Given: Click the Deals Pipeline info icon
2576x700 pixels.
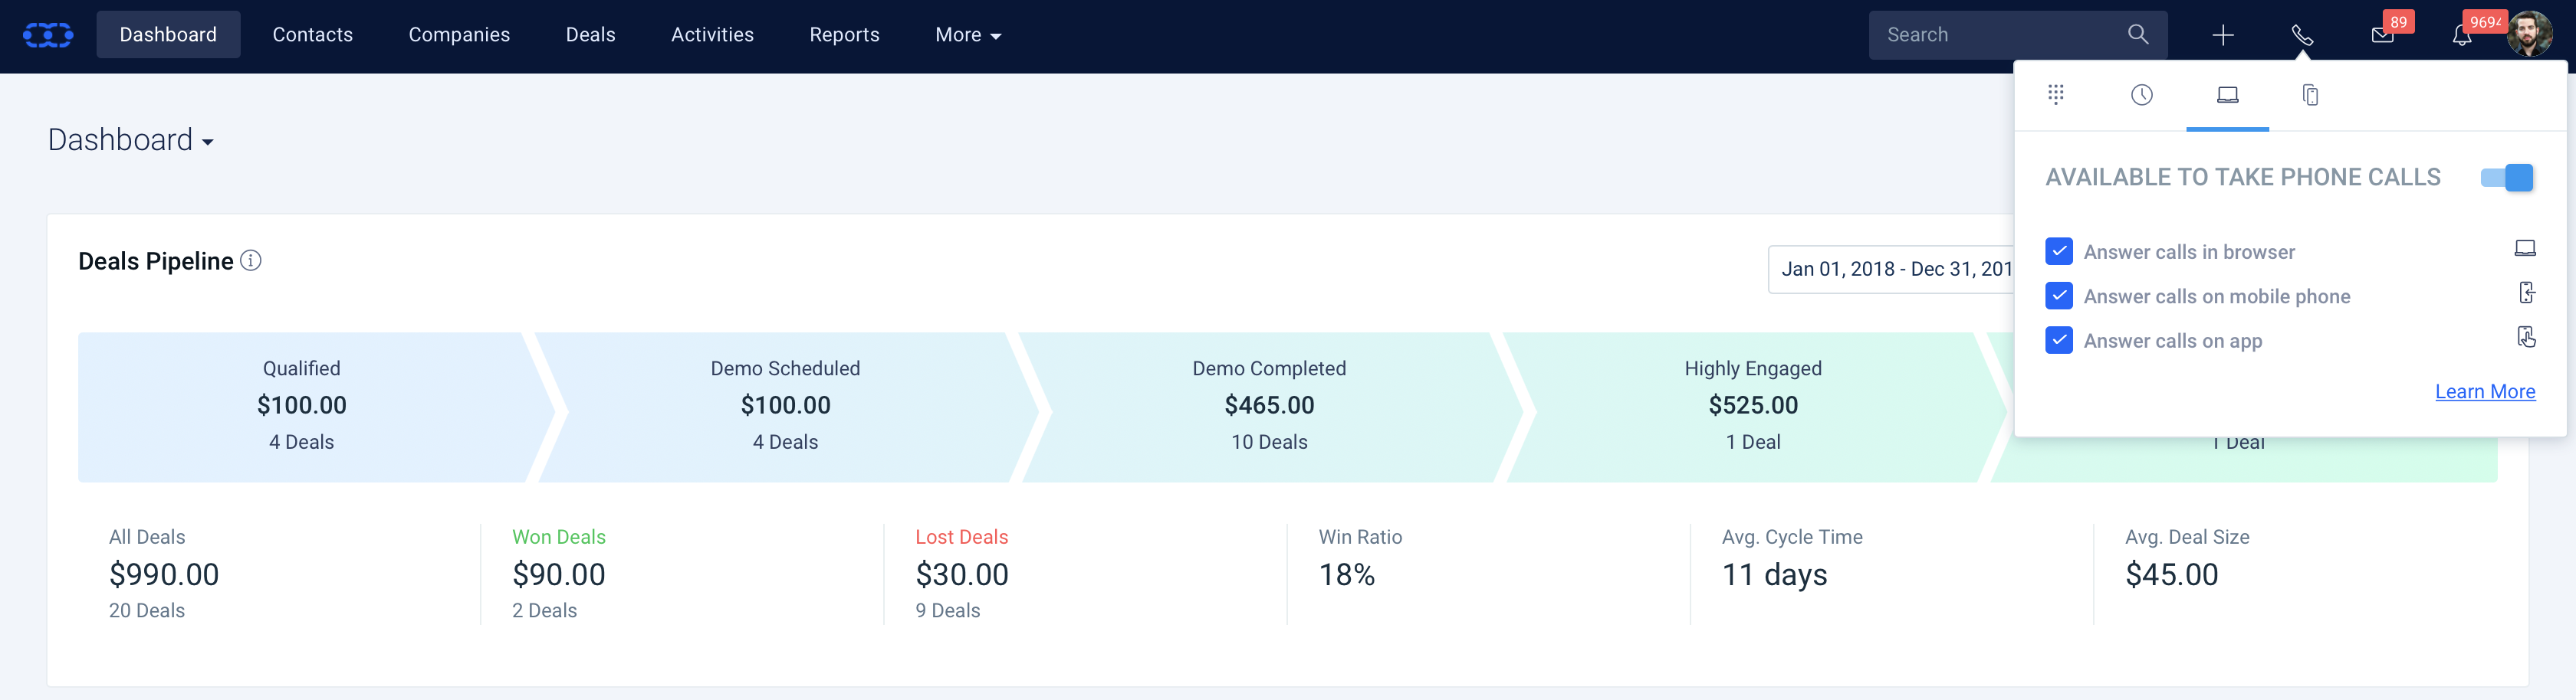Looking at the screenshot, I should pyautogui.click(x=251, y=260).
